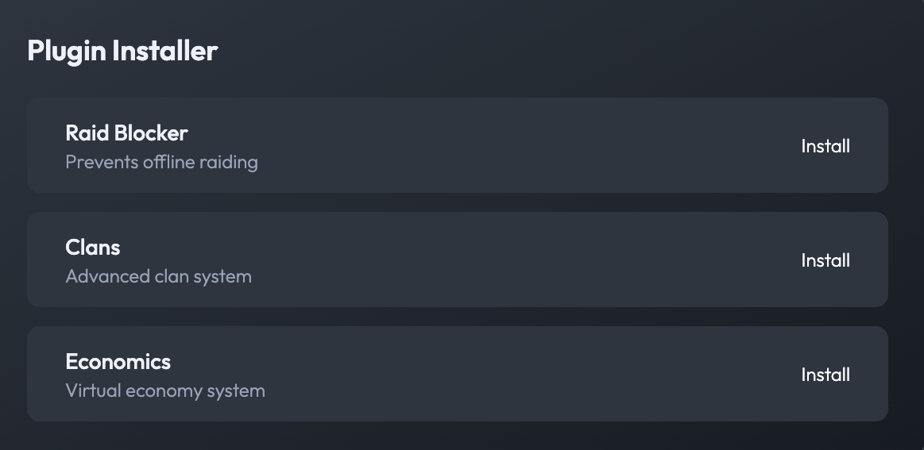Click the Clans plugin name
This screenshot has width=924, height=450.
coord(92,247)
